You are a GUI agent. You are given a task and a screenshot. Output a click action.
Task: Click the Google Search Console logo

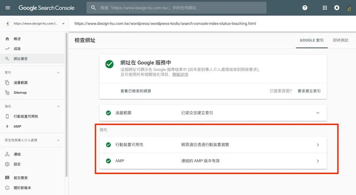point(47,8)
